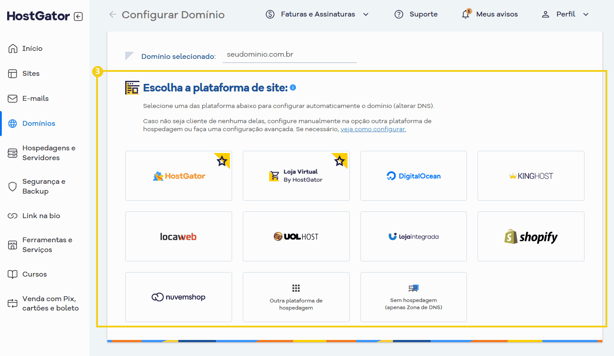
Task: Expand the Perfil dropdown chevron
Action: [x=586, y=14]
